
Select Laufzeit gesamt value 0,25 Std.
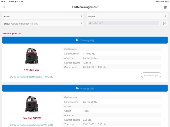pos(87,120)
